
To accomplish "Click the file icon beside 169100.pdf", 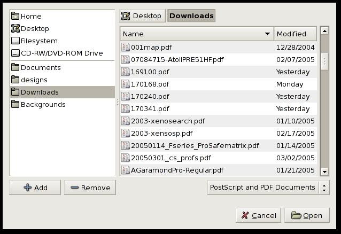I will point(126,72).
